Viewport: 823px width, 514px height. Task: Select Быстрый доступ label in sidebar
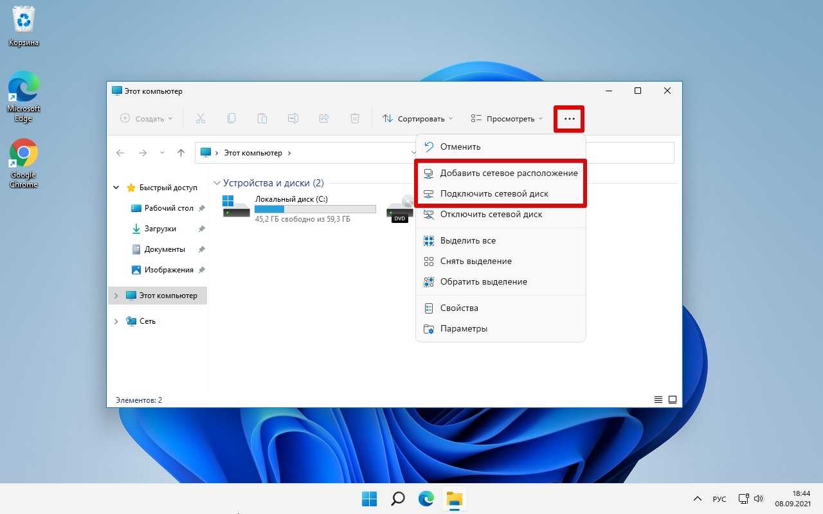point(168,188)
